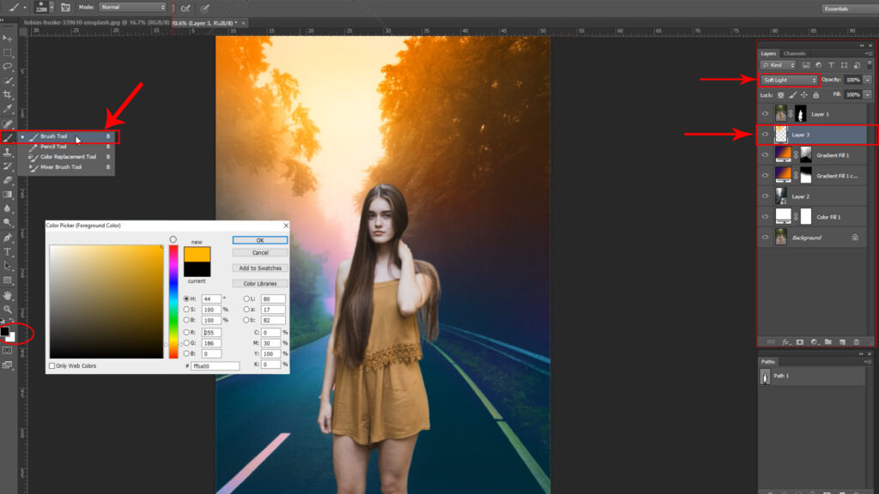Click the Delete Layer trash icon
879x494 pixels.
[856, 339]
